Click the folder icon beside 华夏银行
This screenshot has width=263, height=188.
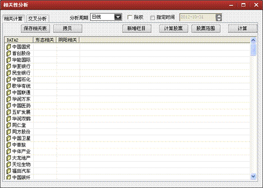(9, 66)
